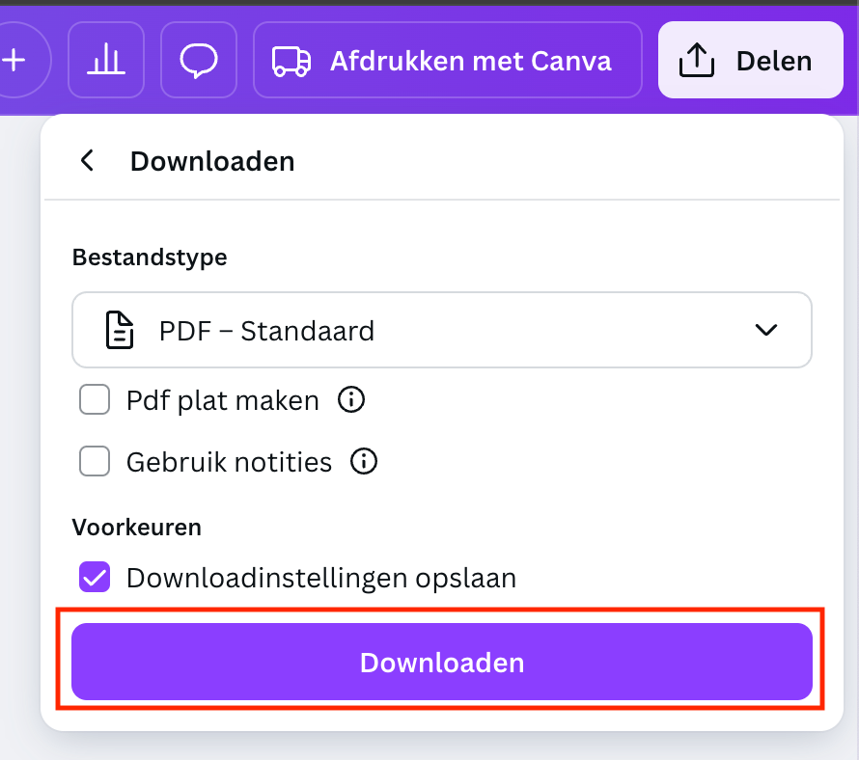Select Afdrukken met Canva
Viewport: 859px width, 760px height.
pyautogui.click(x=448, y=60)
